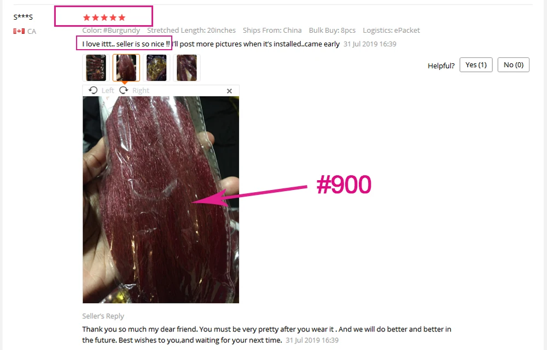Open the first review thumbnail
The height and width of the screenshot is (350, 547).
coord(96,68)
